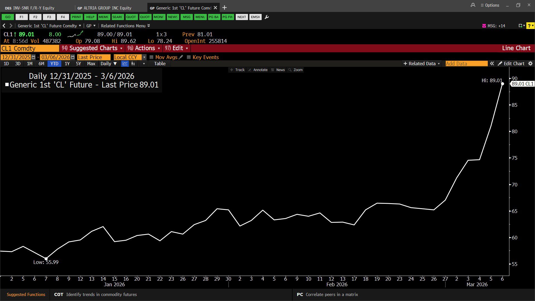Select the 6M time range button
Viewport: 535px width, 301px height.
[41, 64]
